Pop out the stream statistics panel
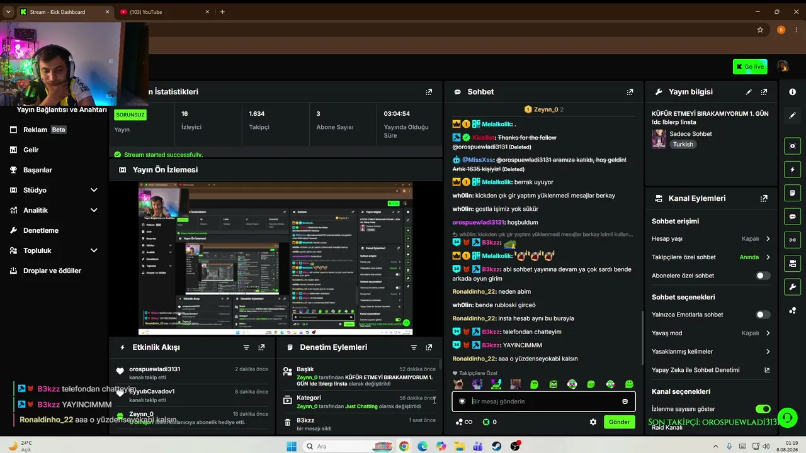This screenshot has width=806, height=453. [x=429, y=92]
